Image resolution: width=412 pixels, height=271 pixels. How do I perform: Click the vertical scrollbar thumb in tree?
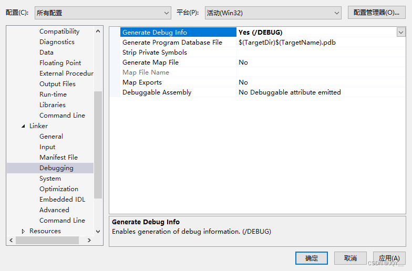(98, 145)
